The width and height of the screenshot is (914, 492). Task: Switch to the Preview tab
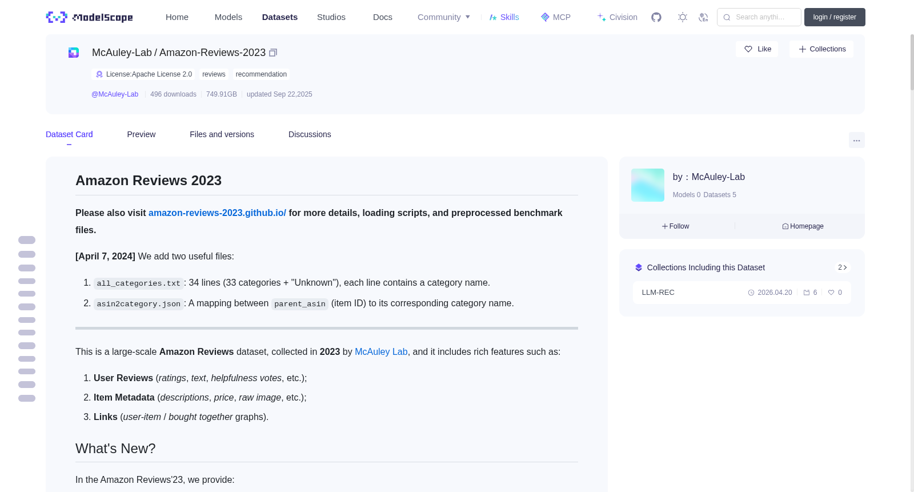point(141,134)
